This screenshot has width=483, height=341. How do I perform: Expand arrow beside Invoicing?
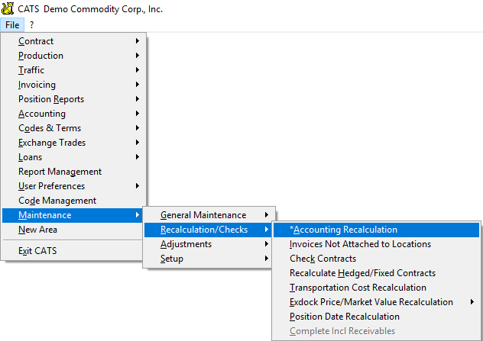138,84
